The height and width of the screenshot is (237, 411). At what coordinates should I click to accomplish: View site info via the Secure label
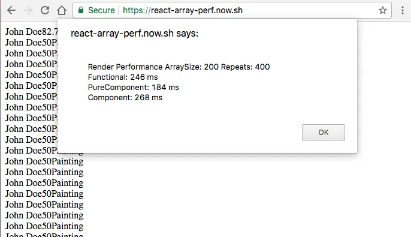click(101, 10)
